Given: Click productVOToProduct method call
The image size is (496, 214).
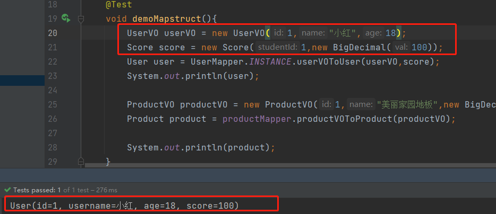Looking at the screenshot, I should pyautogui.click(x=344, y=119).
